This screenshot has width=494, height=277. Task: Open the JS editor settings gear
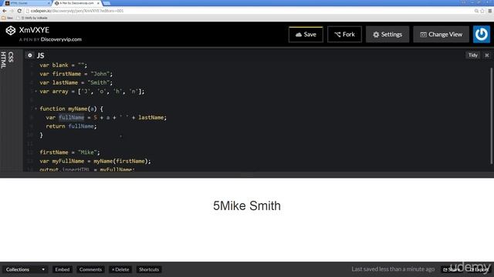29,55
